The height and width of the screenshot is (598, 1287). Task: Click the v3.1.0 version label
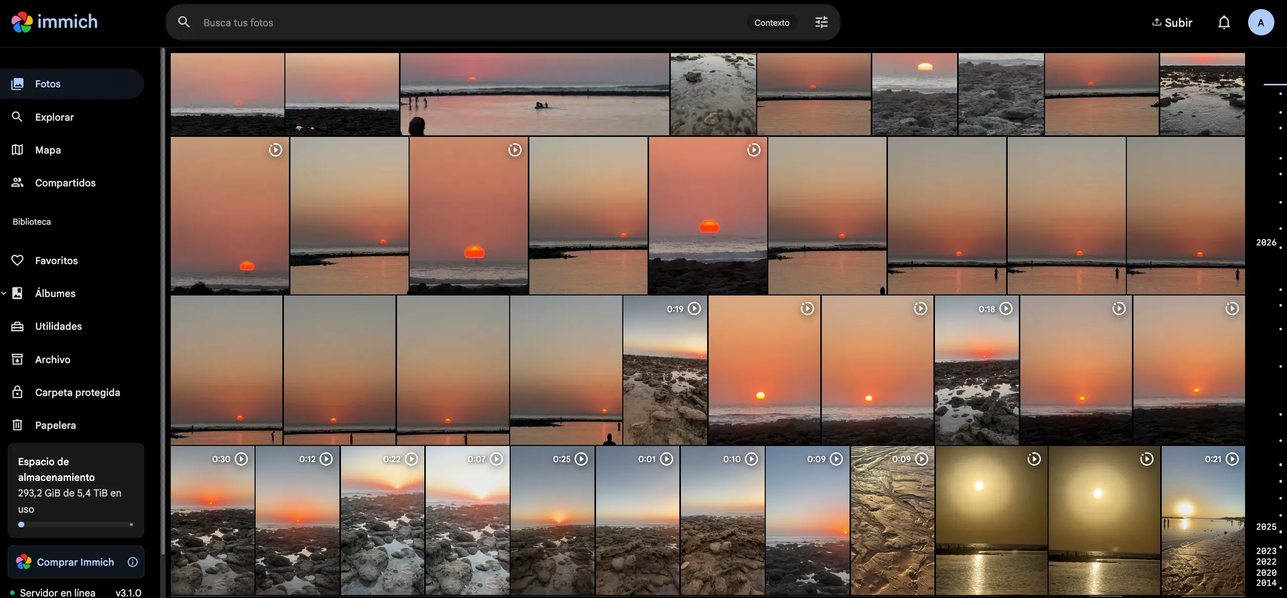[128, 592]
